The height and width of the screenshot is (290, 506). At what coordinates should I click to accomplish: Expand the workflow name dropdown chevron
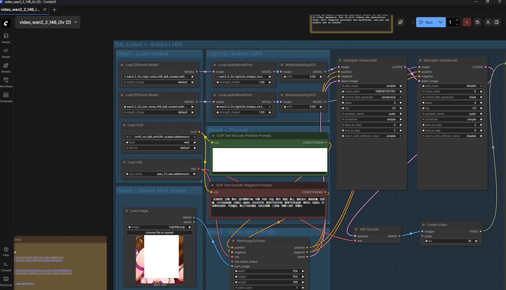[76, 22]
